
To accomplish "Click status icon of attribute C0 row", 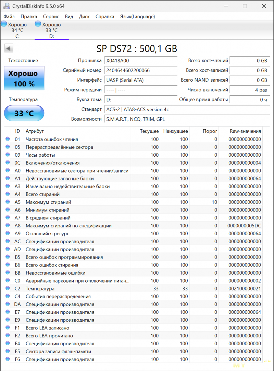I will (x=8, y=280).
